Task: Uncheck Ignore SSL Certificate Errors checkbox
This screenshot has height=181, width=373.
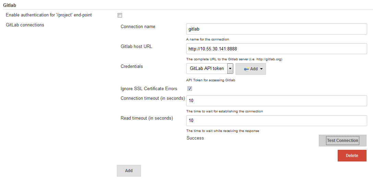Action: [x=190, y=88]
